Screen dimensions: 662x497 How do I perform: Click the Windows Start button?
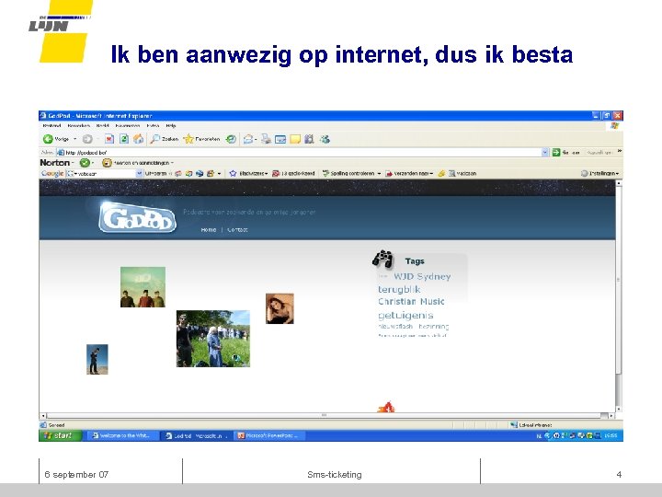(60, 435)
